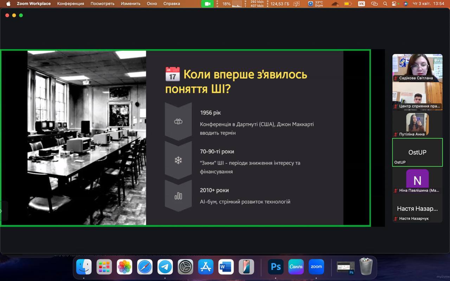Switch the УК keyboard input source
This screenshot has height=281, width=450.
361,4
